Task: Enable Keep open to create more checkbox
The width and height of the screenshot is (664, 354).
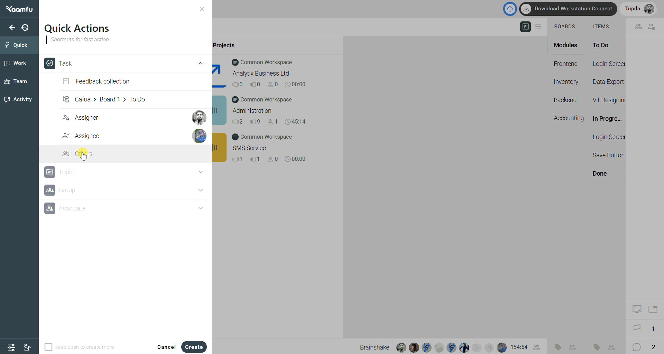Action: 48,347
